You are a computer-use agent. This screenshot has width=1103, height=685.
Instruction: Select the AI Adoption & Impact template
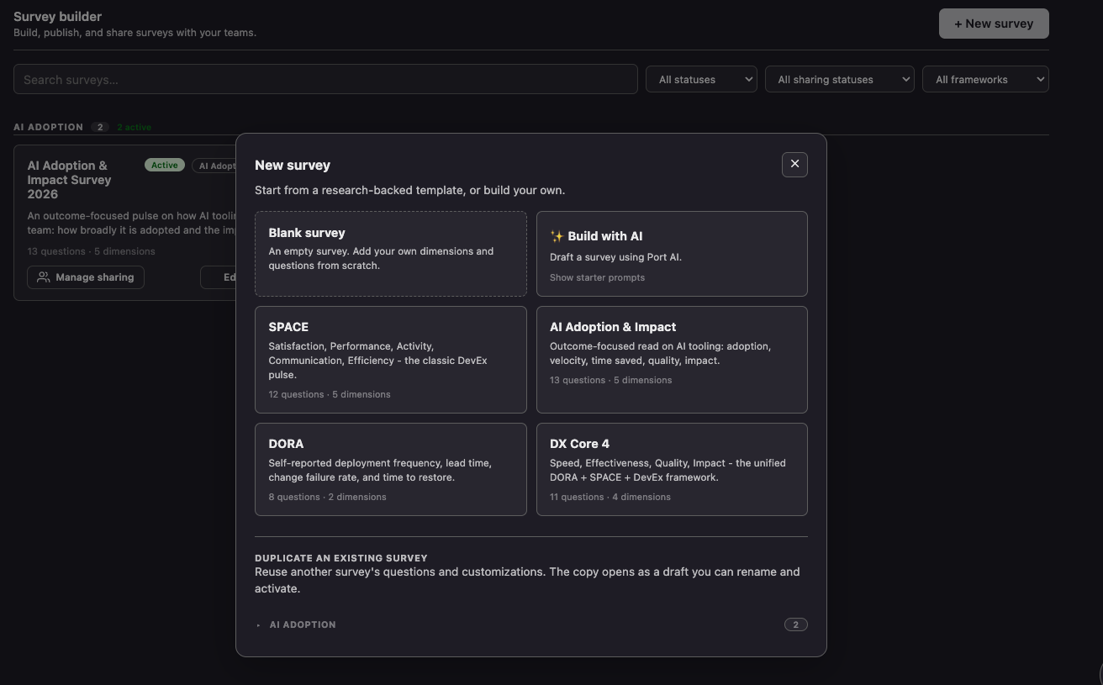click(x=672, y=360)
